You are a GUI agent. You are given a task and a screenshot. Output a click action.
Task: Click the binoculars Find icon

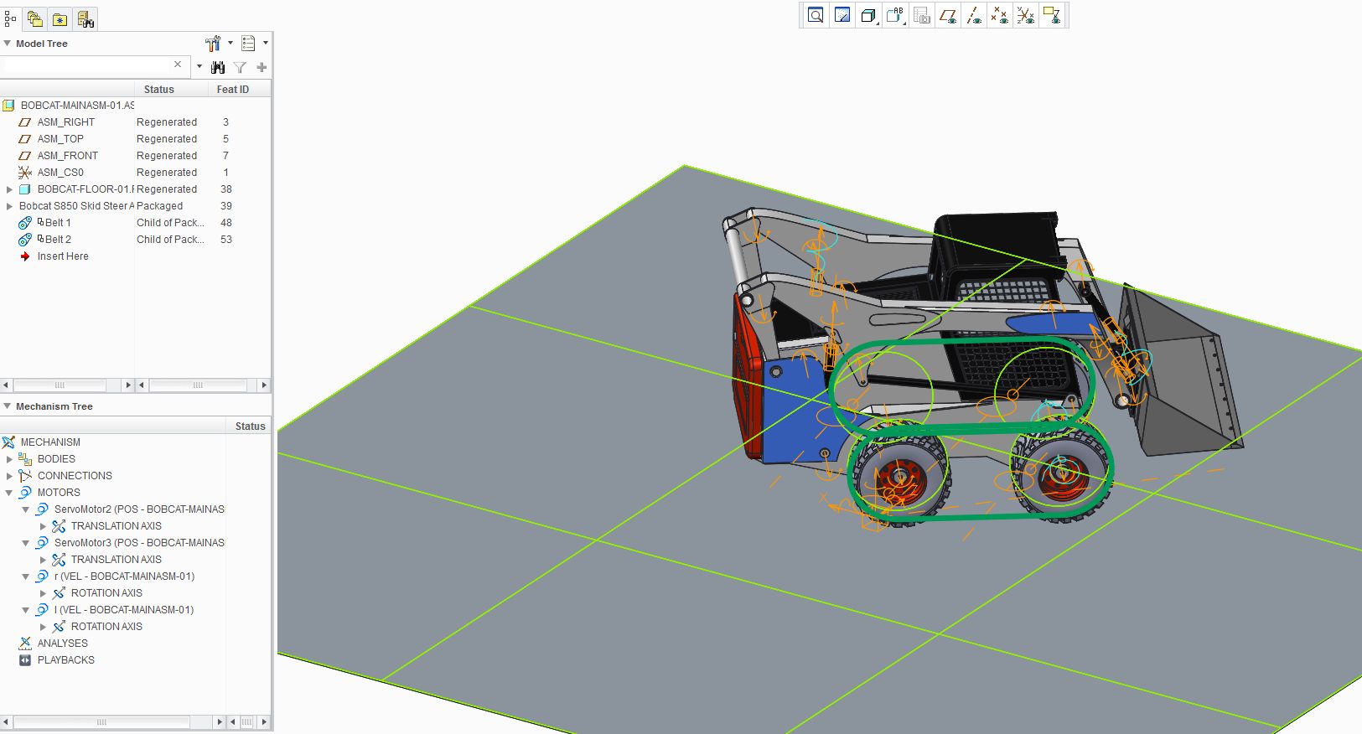(218, 67)
